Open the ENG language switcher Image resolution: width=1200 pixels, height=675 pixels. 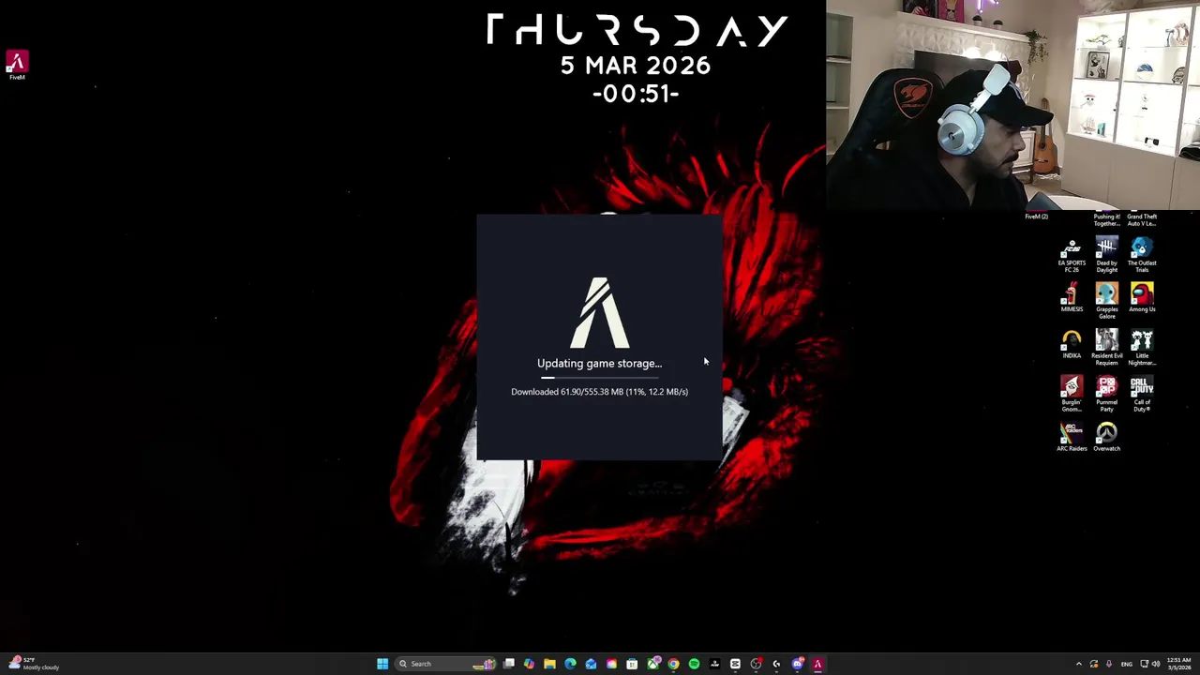(x=1127, y=664)
